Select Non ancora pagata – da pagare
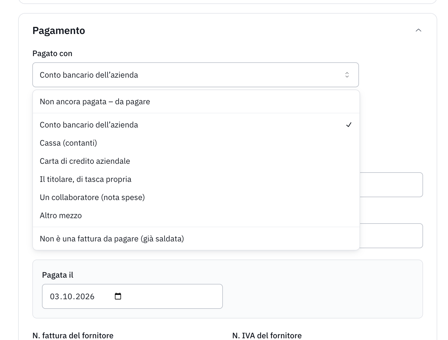Viewport: 448px width, 340px height. pos(196,102)
